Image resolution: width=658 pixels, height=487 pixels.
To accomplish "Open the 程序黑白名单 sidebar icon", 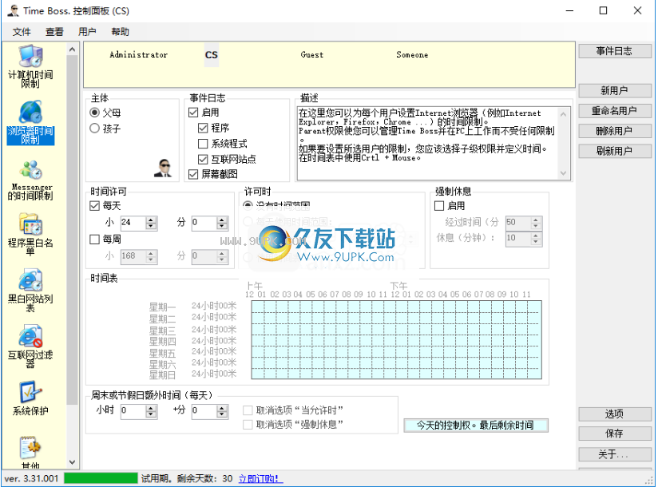I will coord(30,234).
